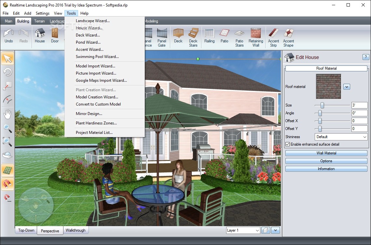371x245 pixels.
Task: Expand the Wall Material section
Action: tap(326, 153)
